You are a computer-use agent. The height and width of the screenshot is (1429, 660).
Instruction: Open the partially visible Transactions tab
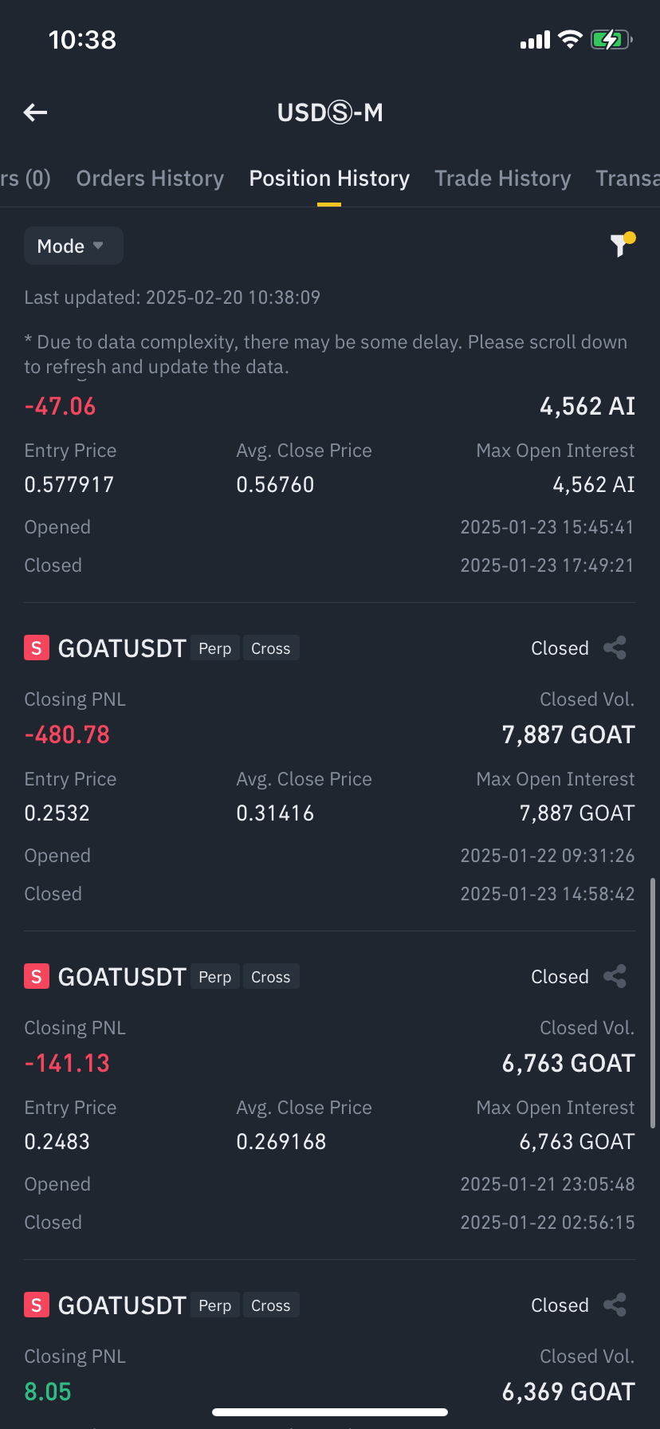coord(628,178)
